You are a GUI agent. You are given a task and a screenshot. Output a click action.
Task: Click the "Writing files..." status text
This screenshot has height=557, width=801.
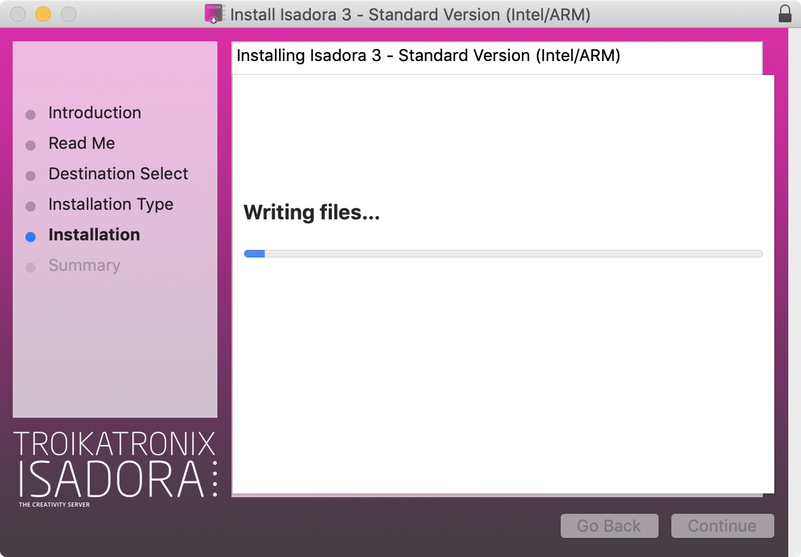(x=311, y=212)
